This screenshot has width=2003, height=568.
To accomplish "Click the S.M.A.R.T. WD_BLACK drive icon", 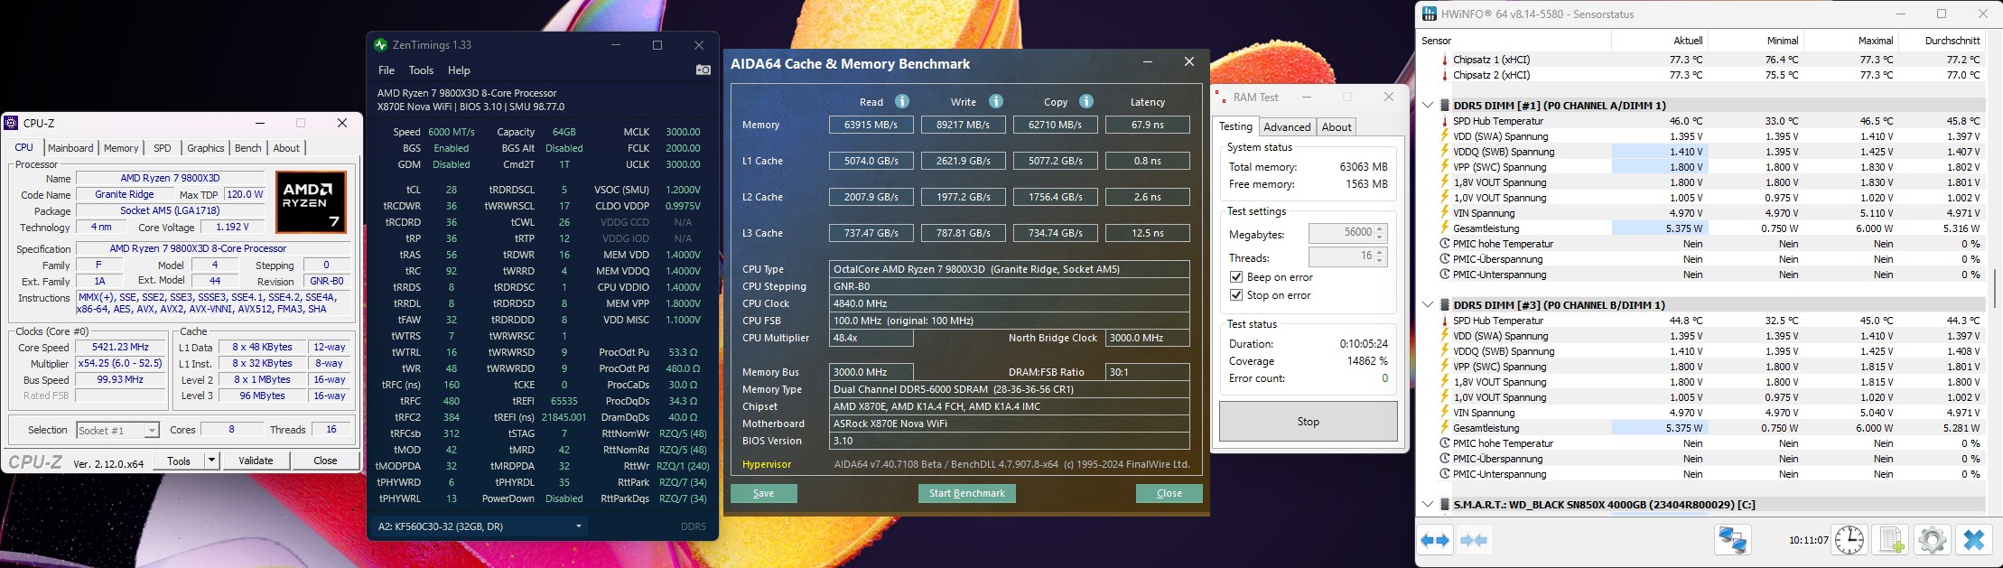I will tap(1445, 505).
